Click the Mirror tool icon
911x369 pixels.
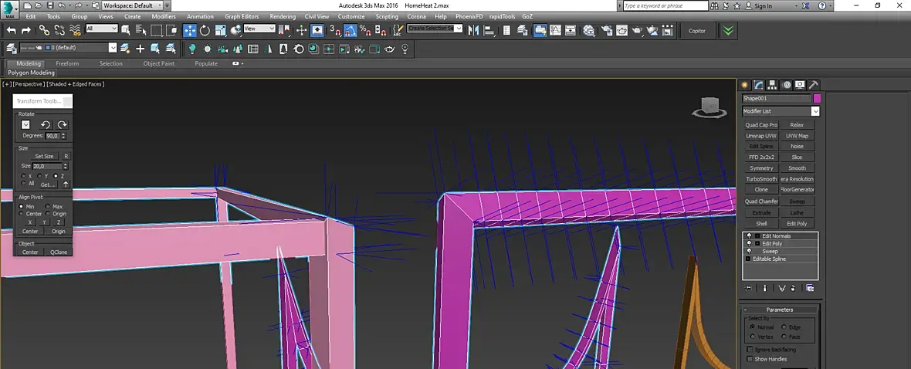(x=473, y=31)
